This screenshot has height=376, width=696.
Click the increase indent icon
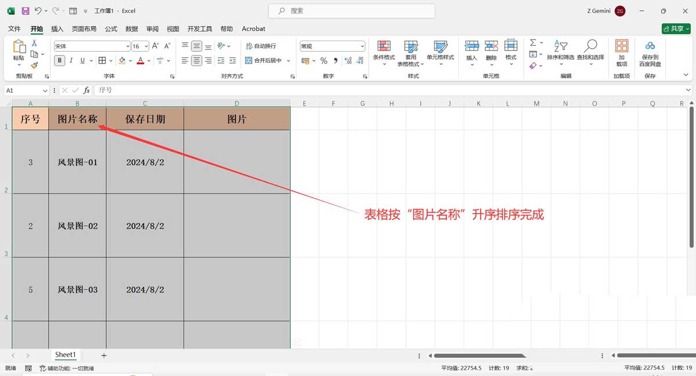click(233, 60)
